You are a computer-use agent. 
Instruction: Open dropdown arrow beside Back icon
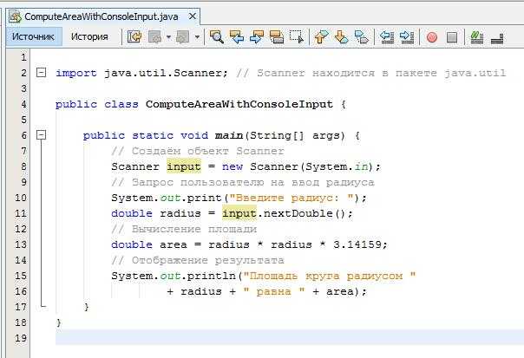169,36
